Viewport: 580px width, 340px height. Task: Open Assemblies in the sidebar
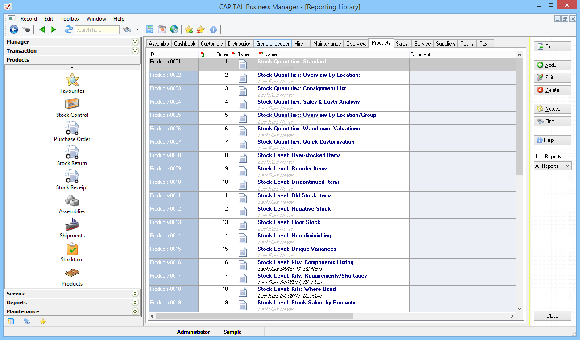[x=72, y=204]
